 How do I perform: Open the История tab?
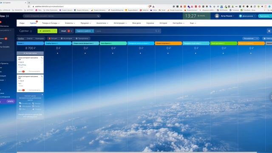point(163,23)
